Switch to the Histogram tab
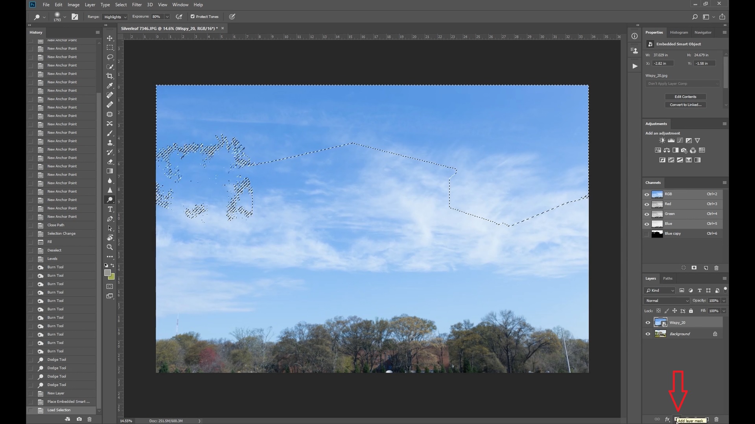This screenshot has width=755, height=424. coord(679,33)
